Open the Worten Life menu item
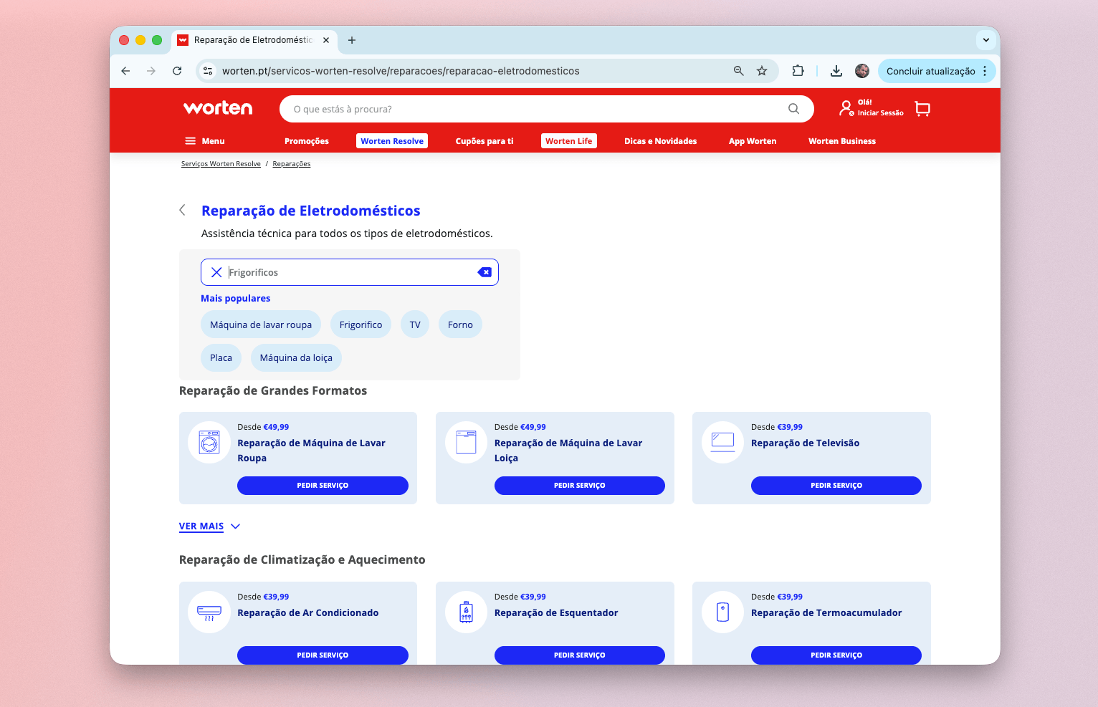This screenshot has height=707, width=1098. pos(569,141)
